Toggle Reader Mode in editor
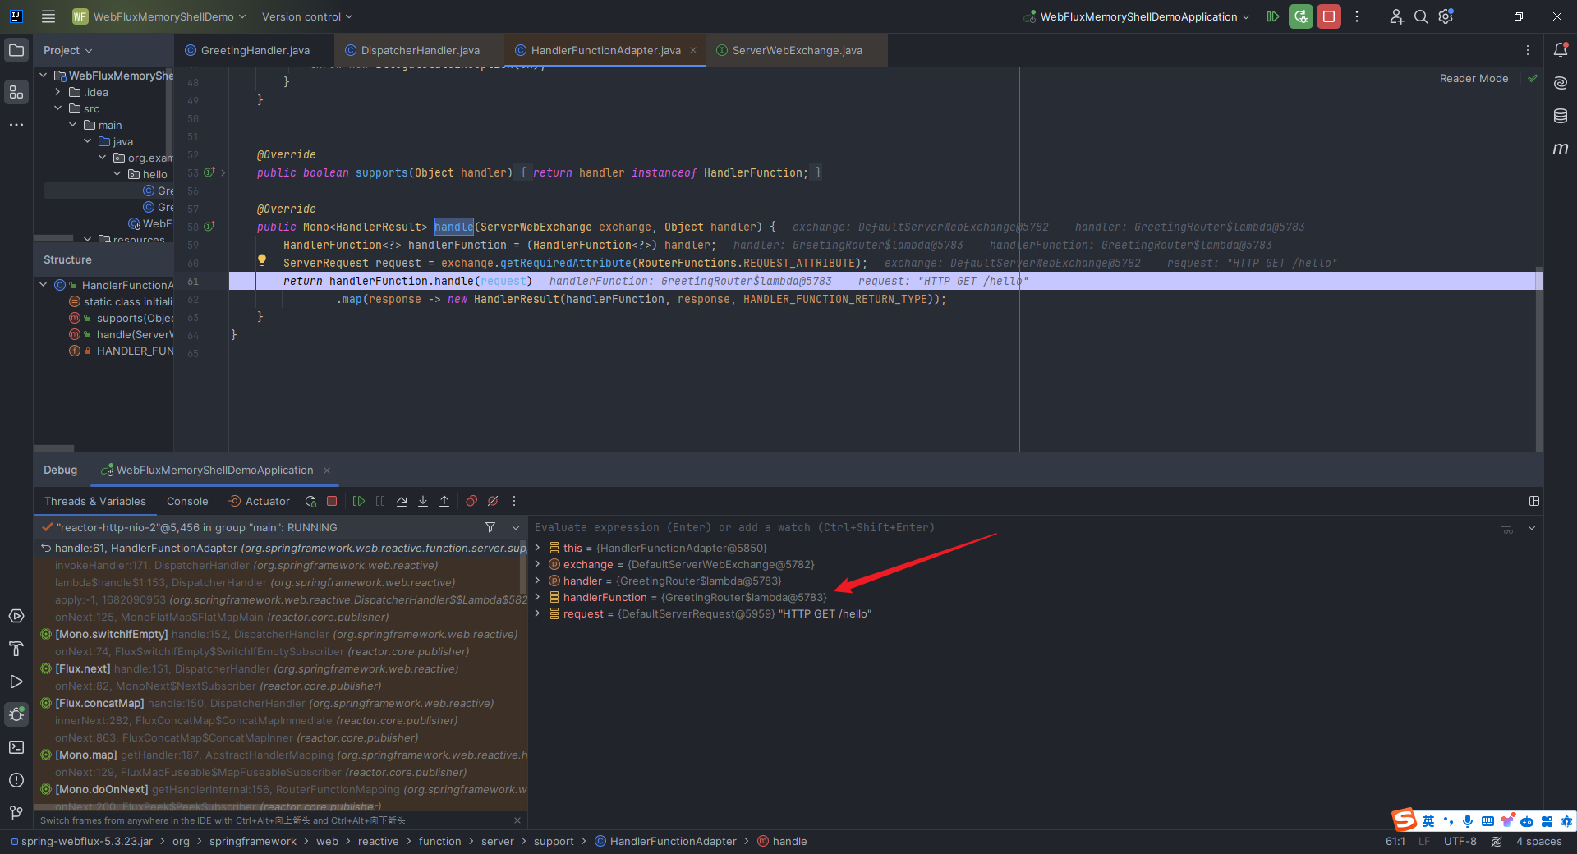1577x854 pixels. [1474, 79]
